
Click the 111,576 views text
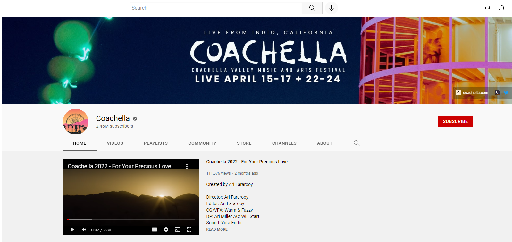[x=218, y=173]
